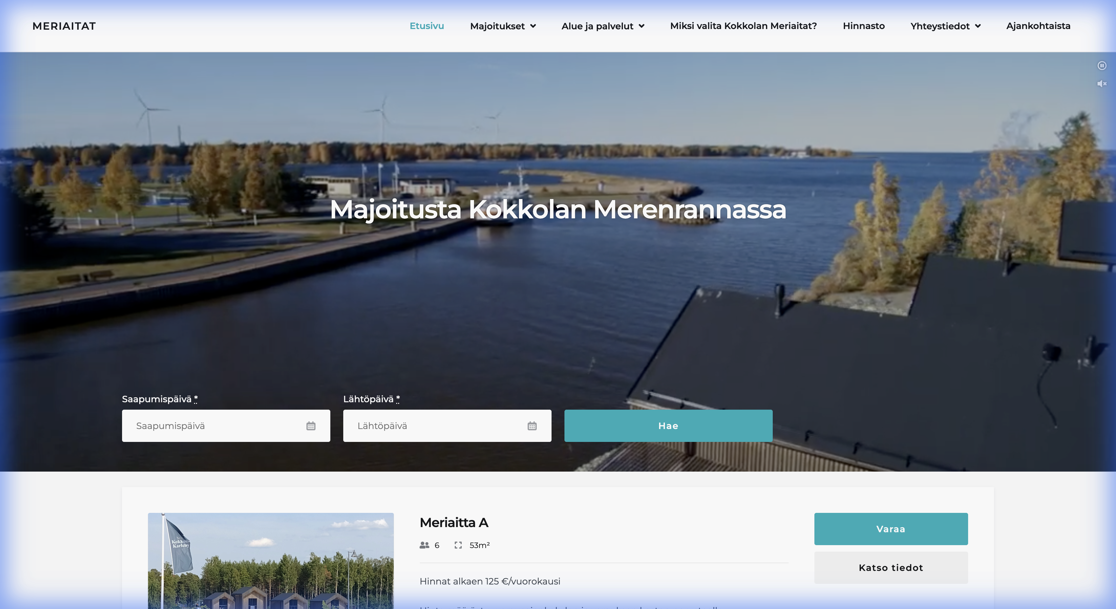
Task: Select the Etusivu menu item
Action: point(427,26)
